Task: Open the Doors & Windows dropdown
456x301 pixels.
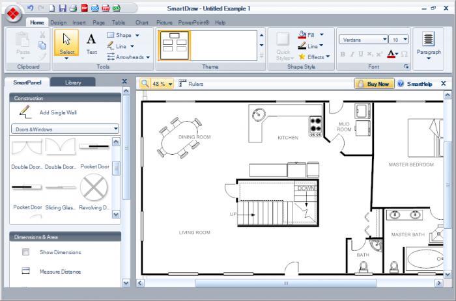Action: (65, 129)
